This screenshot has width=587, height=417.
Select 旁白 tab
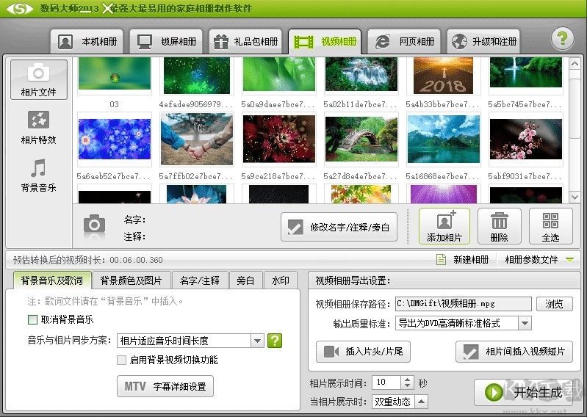click(245, 280)
